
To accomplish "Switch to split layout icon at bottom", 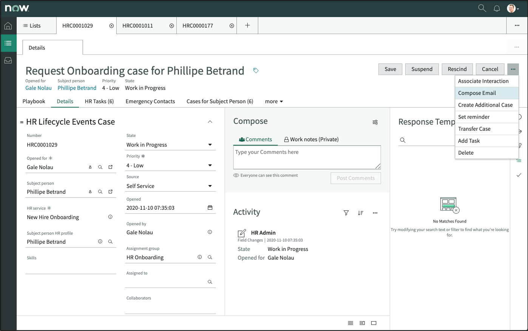I will coord(362,323).
